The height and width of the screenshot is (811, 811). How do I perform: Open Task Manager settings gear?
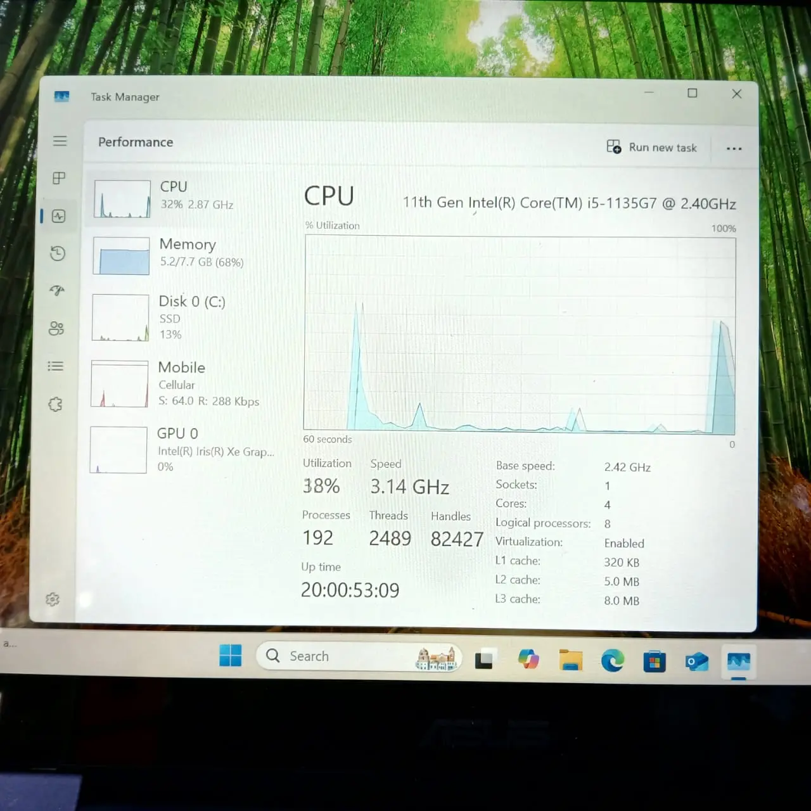53,599
